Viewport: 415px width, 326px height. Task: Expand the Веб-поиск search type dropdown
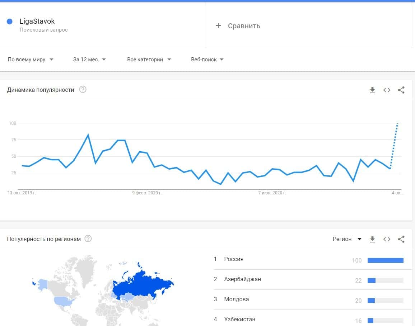207,60
